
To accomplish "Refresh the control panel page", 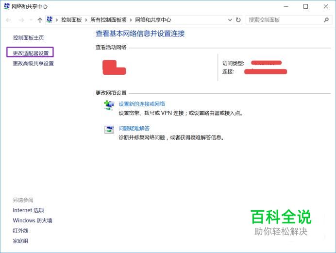I will tap(238, 20).
